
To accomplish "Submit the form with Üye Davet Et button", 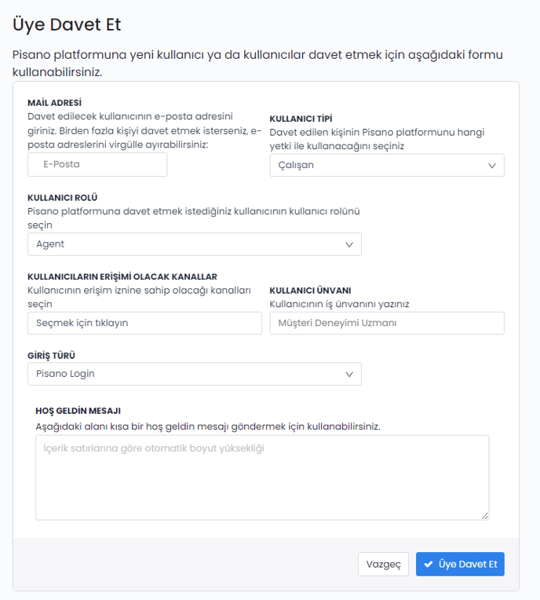I will [460, 565].
